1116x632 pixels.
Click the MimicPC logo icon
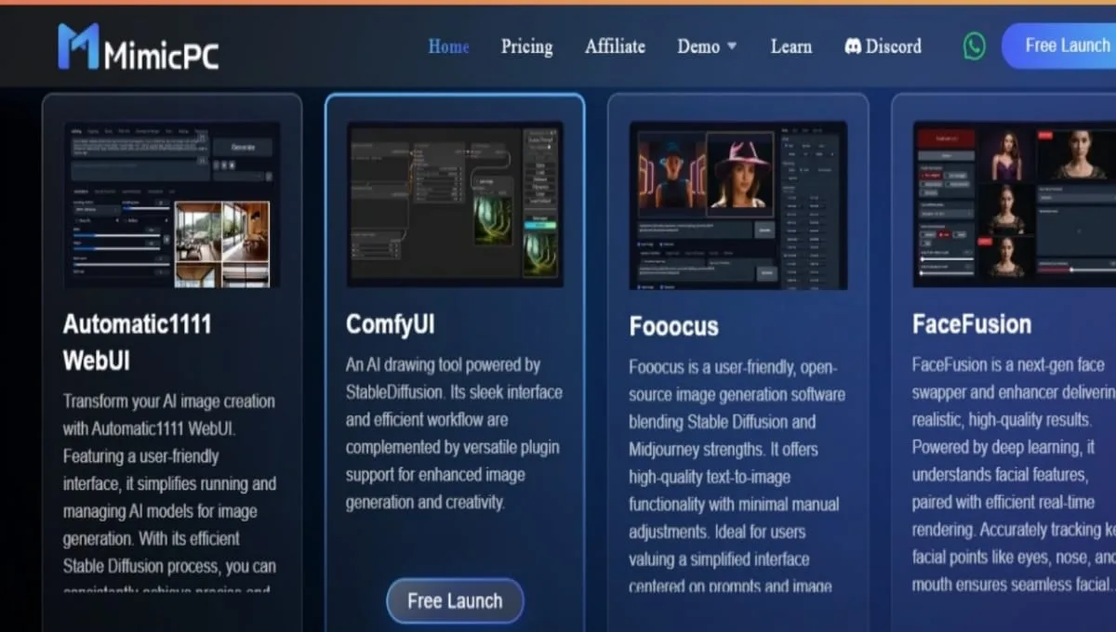[78, 46]
